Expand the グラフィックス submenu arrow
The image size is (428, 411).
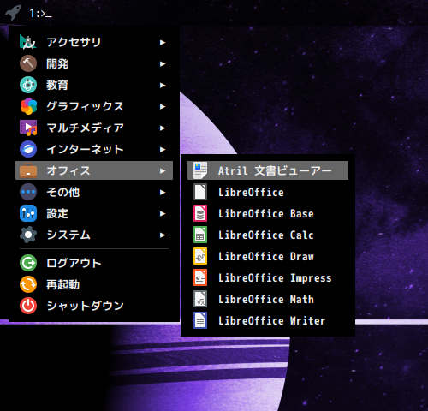pyautogui.click(x=163, y=107)
